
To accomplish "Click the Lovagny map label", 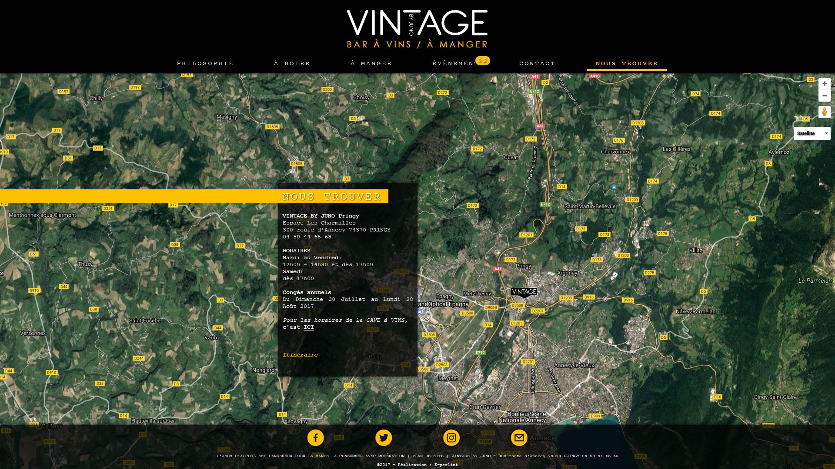I will (297, 421).
